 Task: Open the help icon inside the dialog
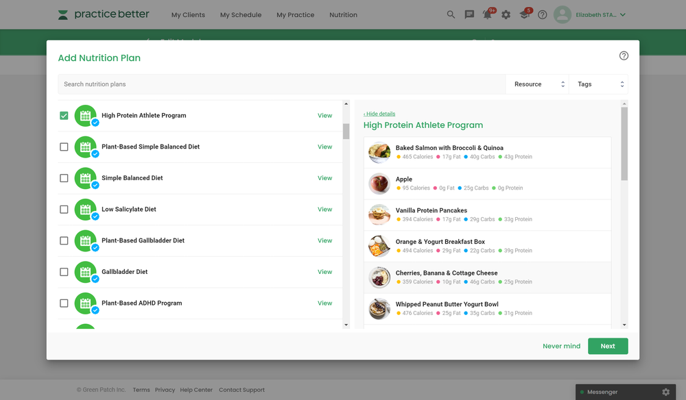click(624, 55)
